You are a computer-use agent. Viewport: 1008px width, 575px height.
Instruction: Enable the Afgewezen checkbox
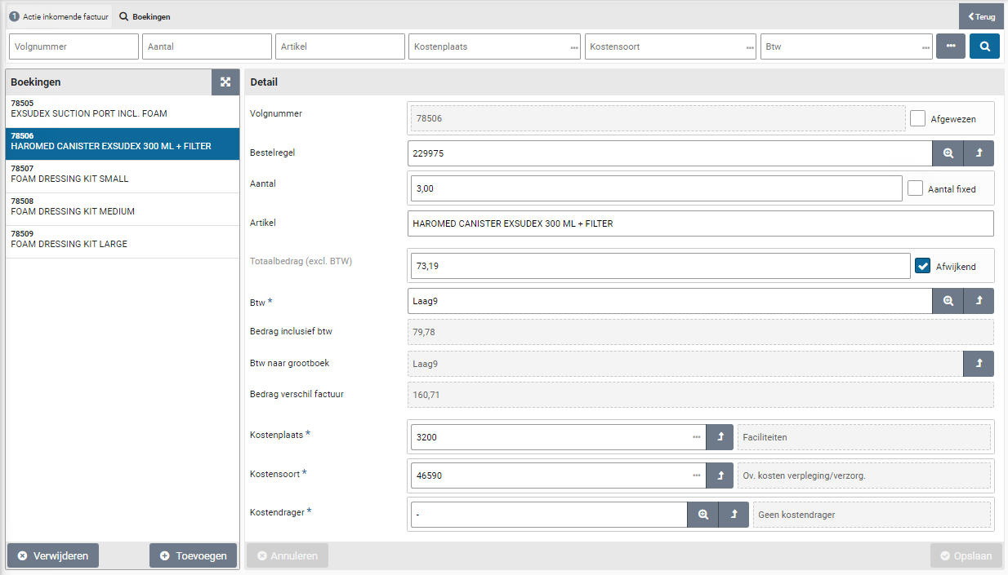coord(917,118)
